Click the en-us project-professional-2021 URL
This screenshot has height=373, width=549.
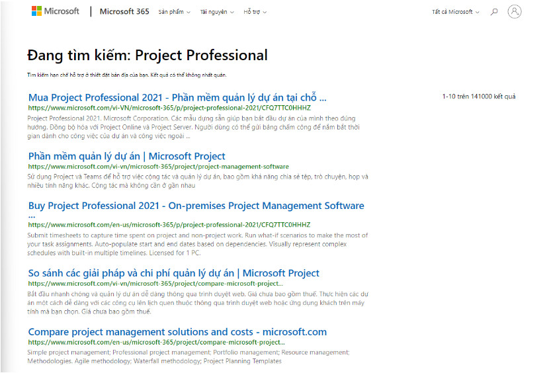point(169,225)
